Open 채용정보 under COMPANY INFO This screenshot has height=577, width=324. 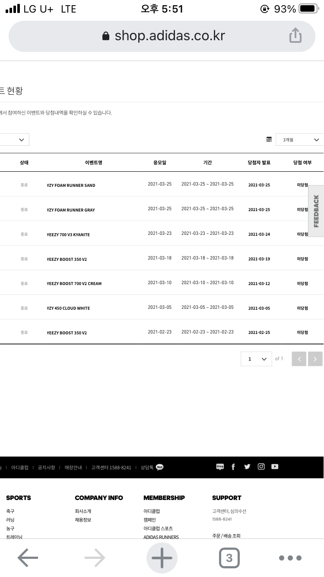click(x=83, y=520)
